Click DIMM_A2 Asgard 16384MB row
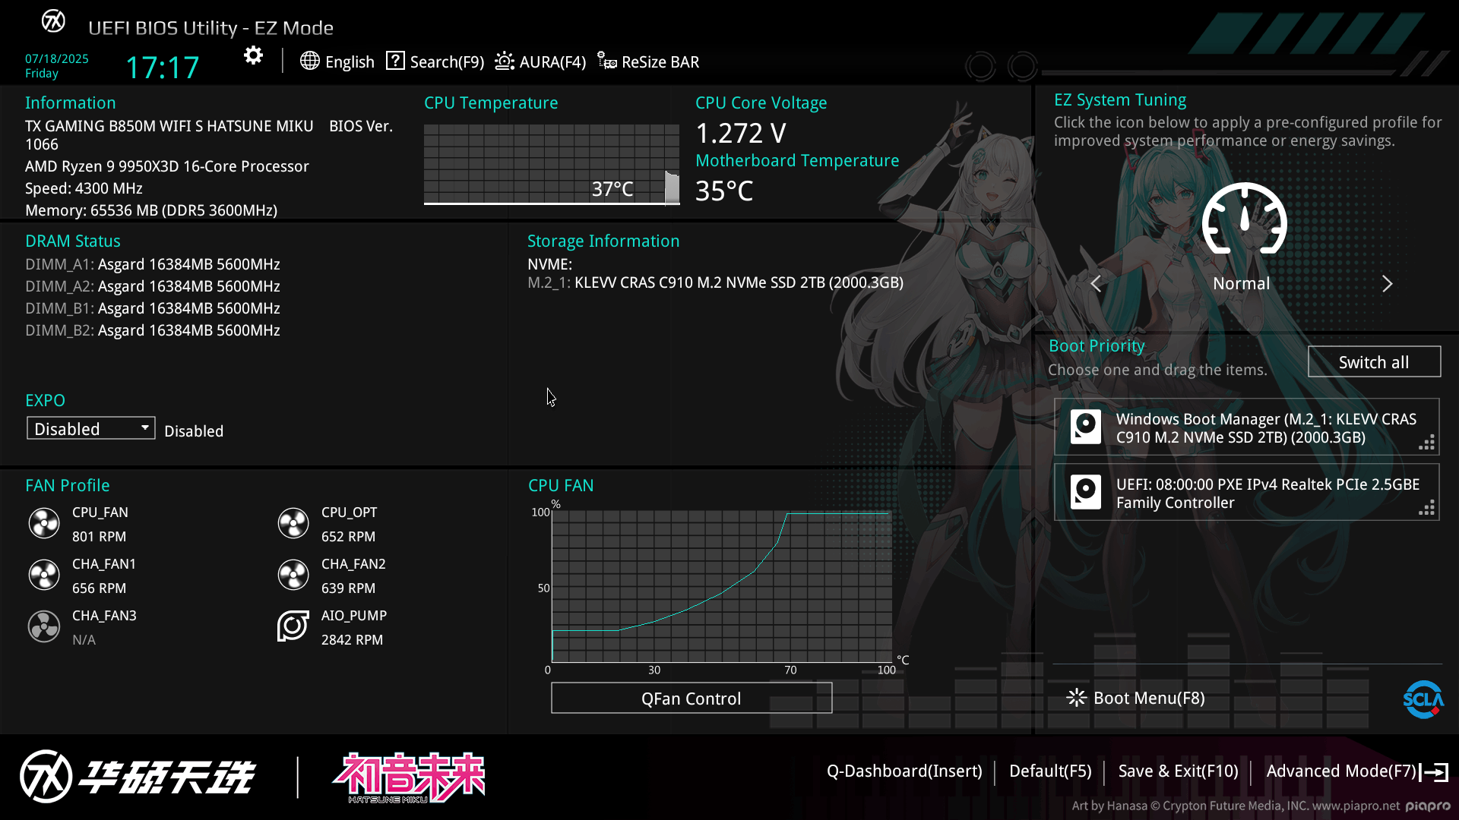 (153, 286)
